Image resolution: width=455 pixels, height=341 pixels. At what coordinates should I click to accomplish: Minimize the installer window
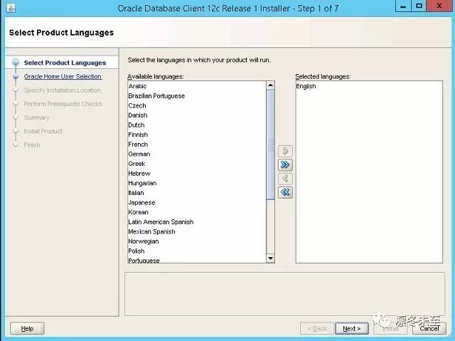pos(403,6)
